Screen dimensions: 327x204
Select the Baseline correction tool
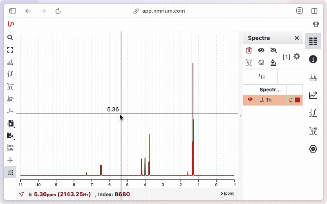click(x=10, y=111)
